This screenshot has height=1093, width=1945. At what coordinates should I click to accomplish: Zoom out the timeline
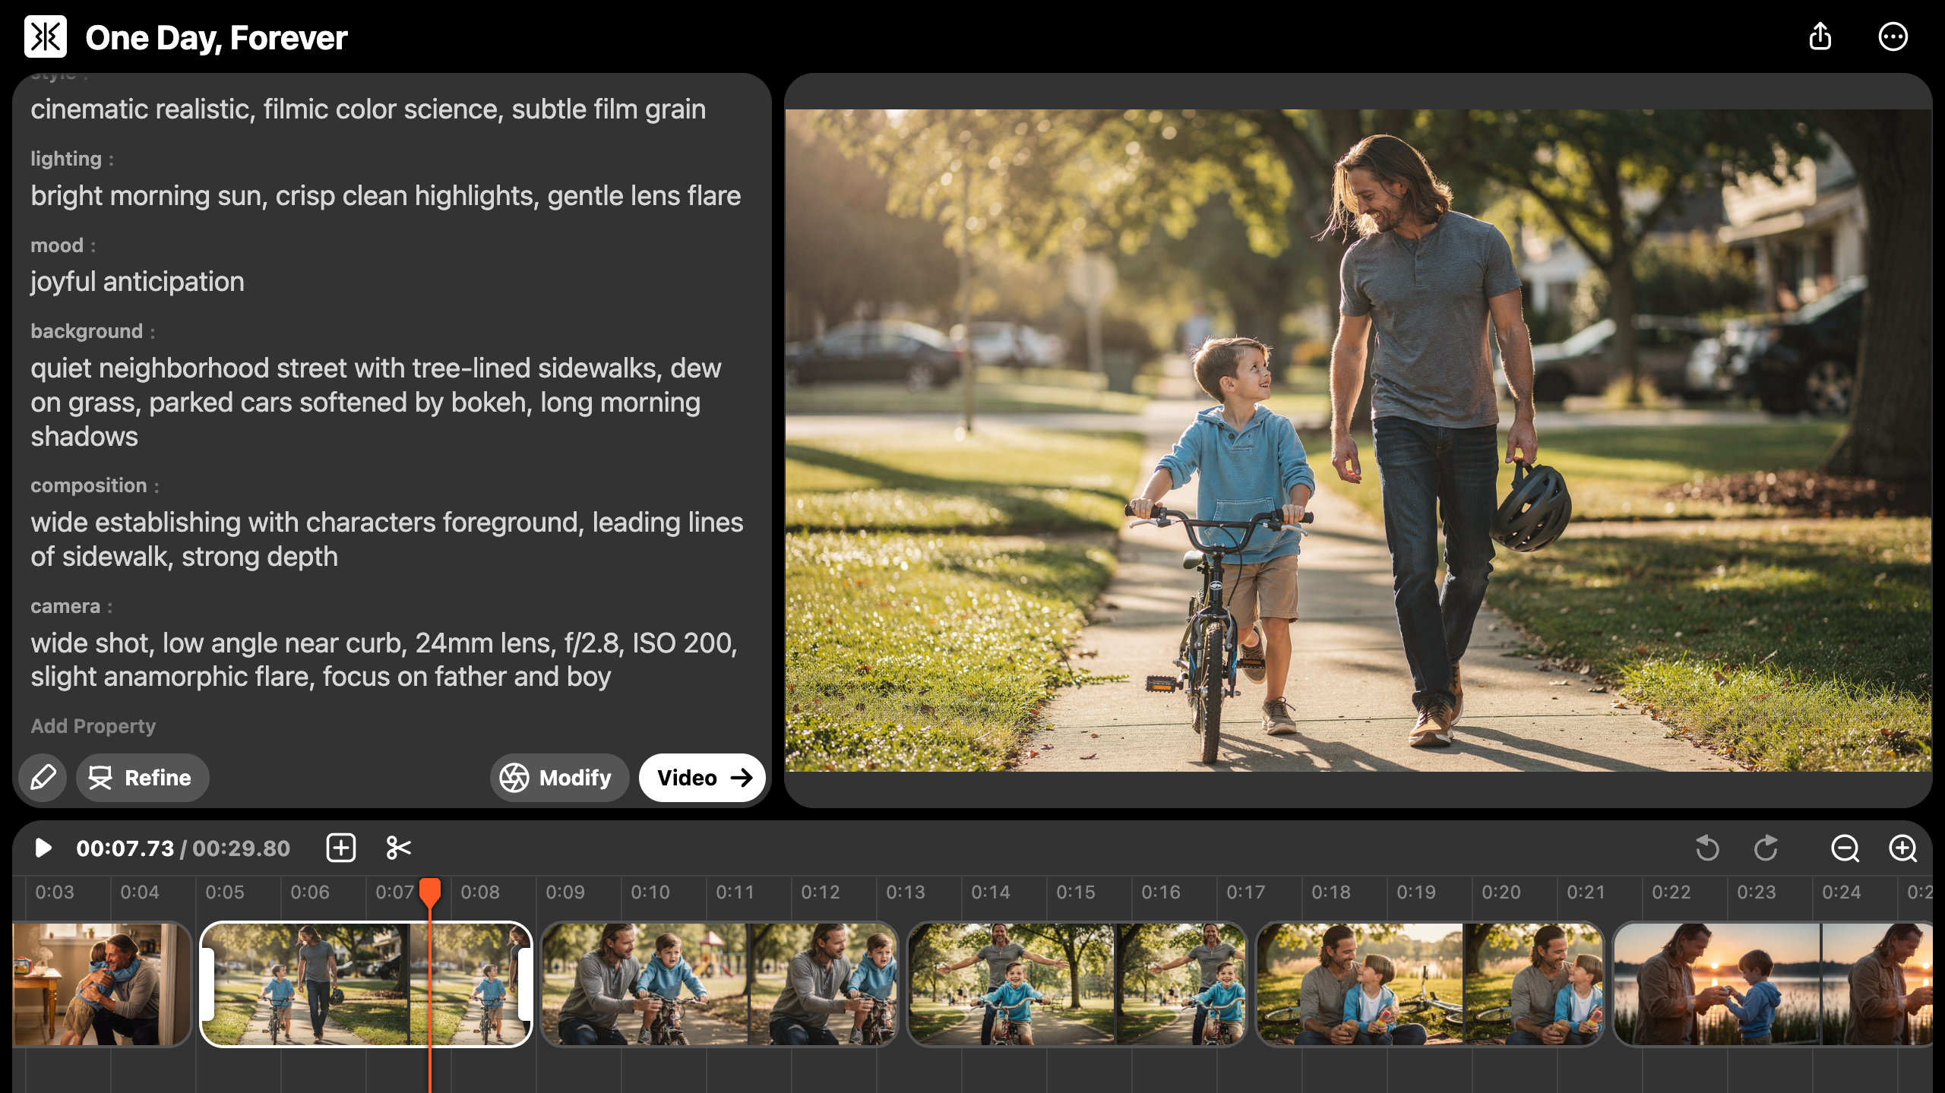point(1844,848)
